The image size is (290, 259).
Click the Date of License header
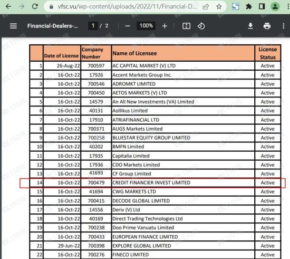[61, 56]
